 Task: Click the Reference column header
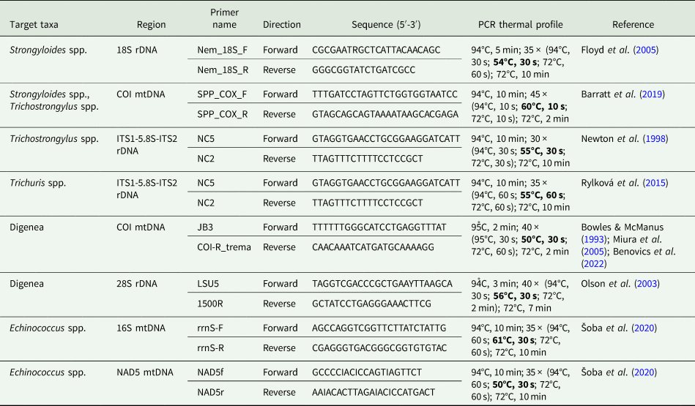pos(633,25)
